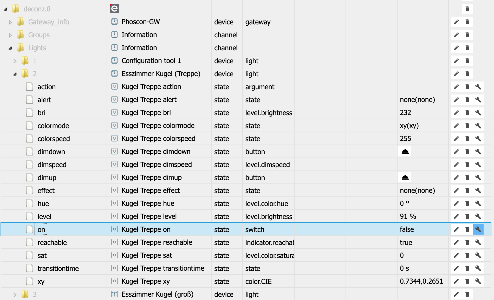Collapse the Lights folder
The image size is (494, 300).
(10, 48)
